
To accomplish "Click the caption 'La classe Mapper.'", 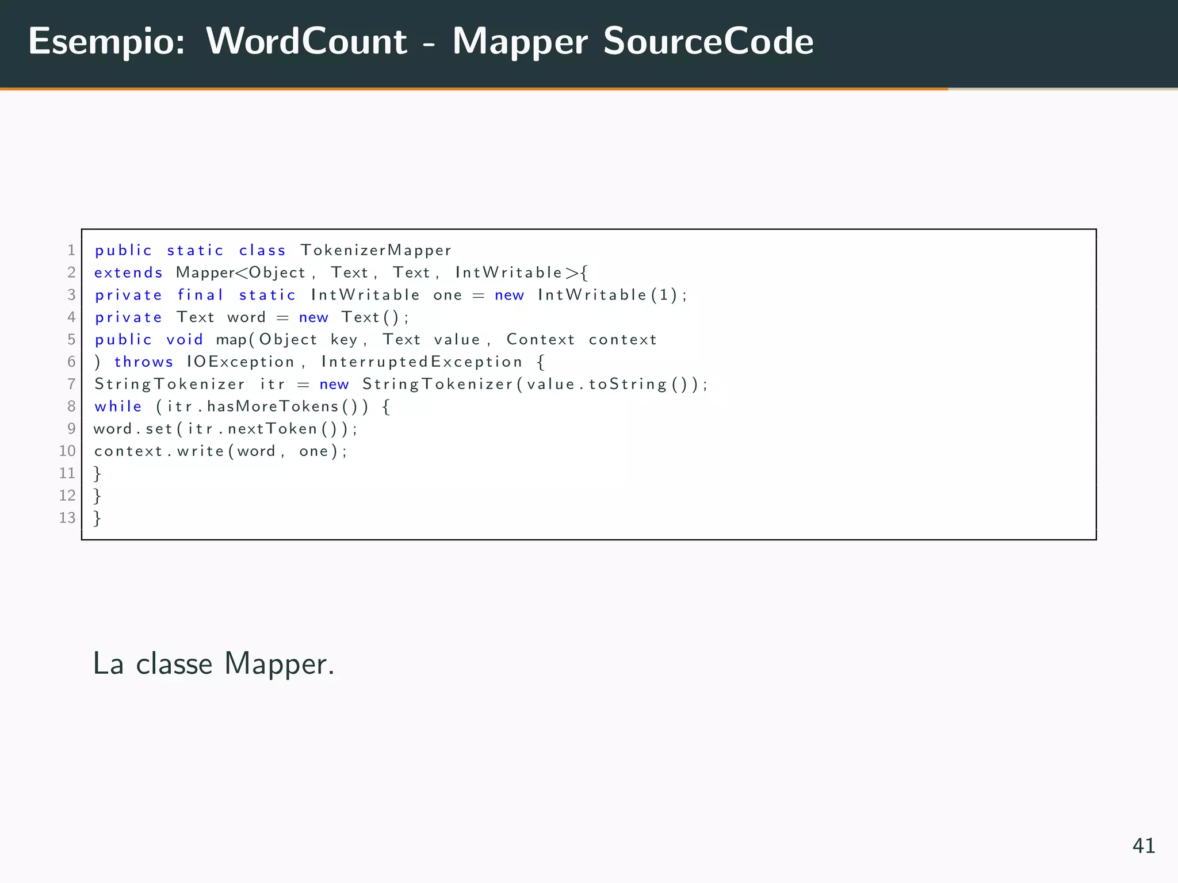I will point(213,665).
